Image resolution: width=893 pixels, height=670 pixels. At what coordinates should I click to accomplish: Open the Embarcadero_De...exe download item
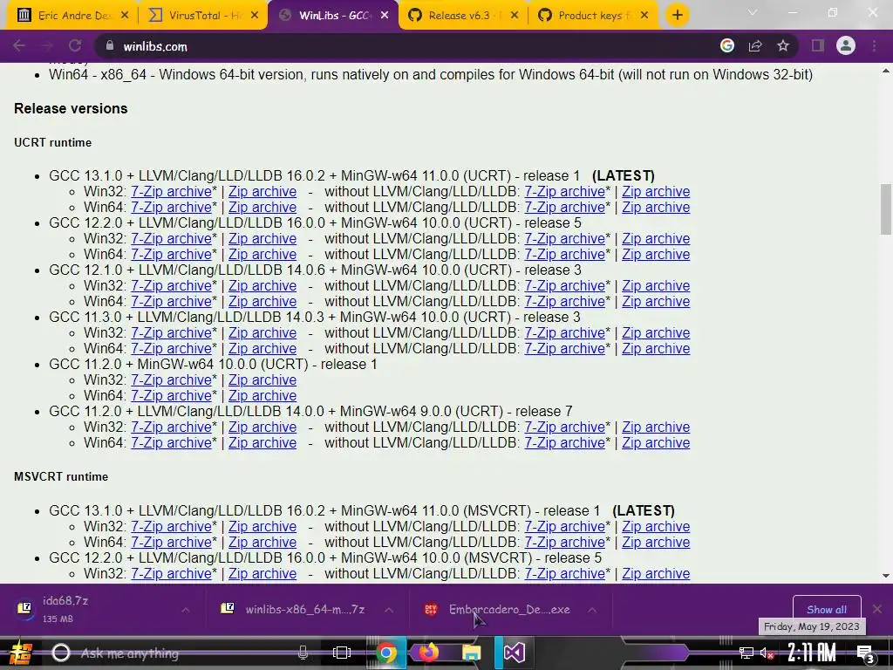[x=498, y=609]
